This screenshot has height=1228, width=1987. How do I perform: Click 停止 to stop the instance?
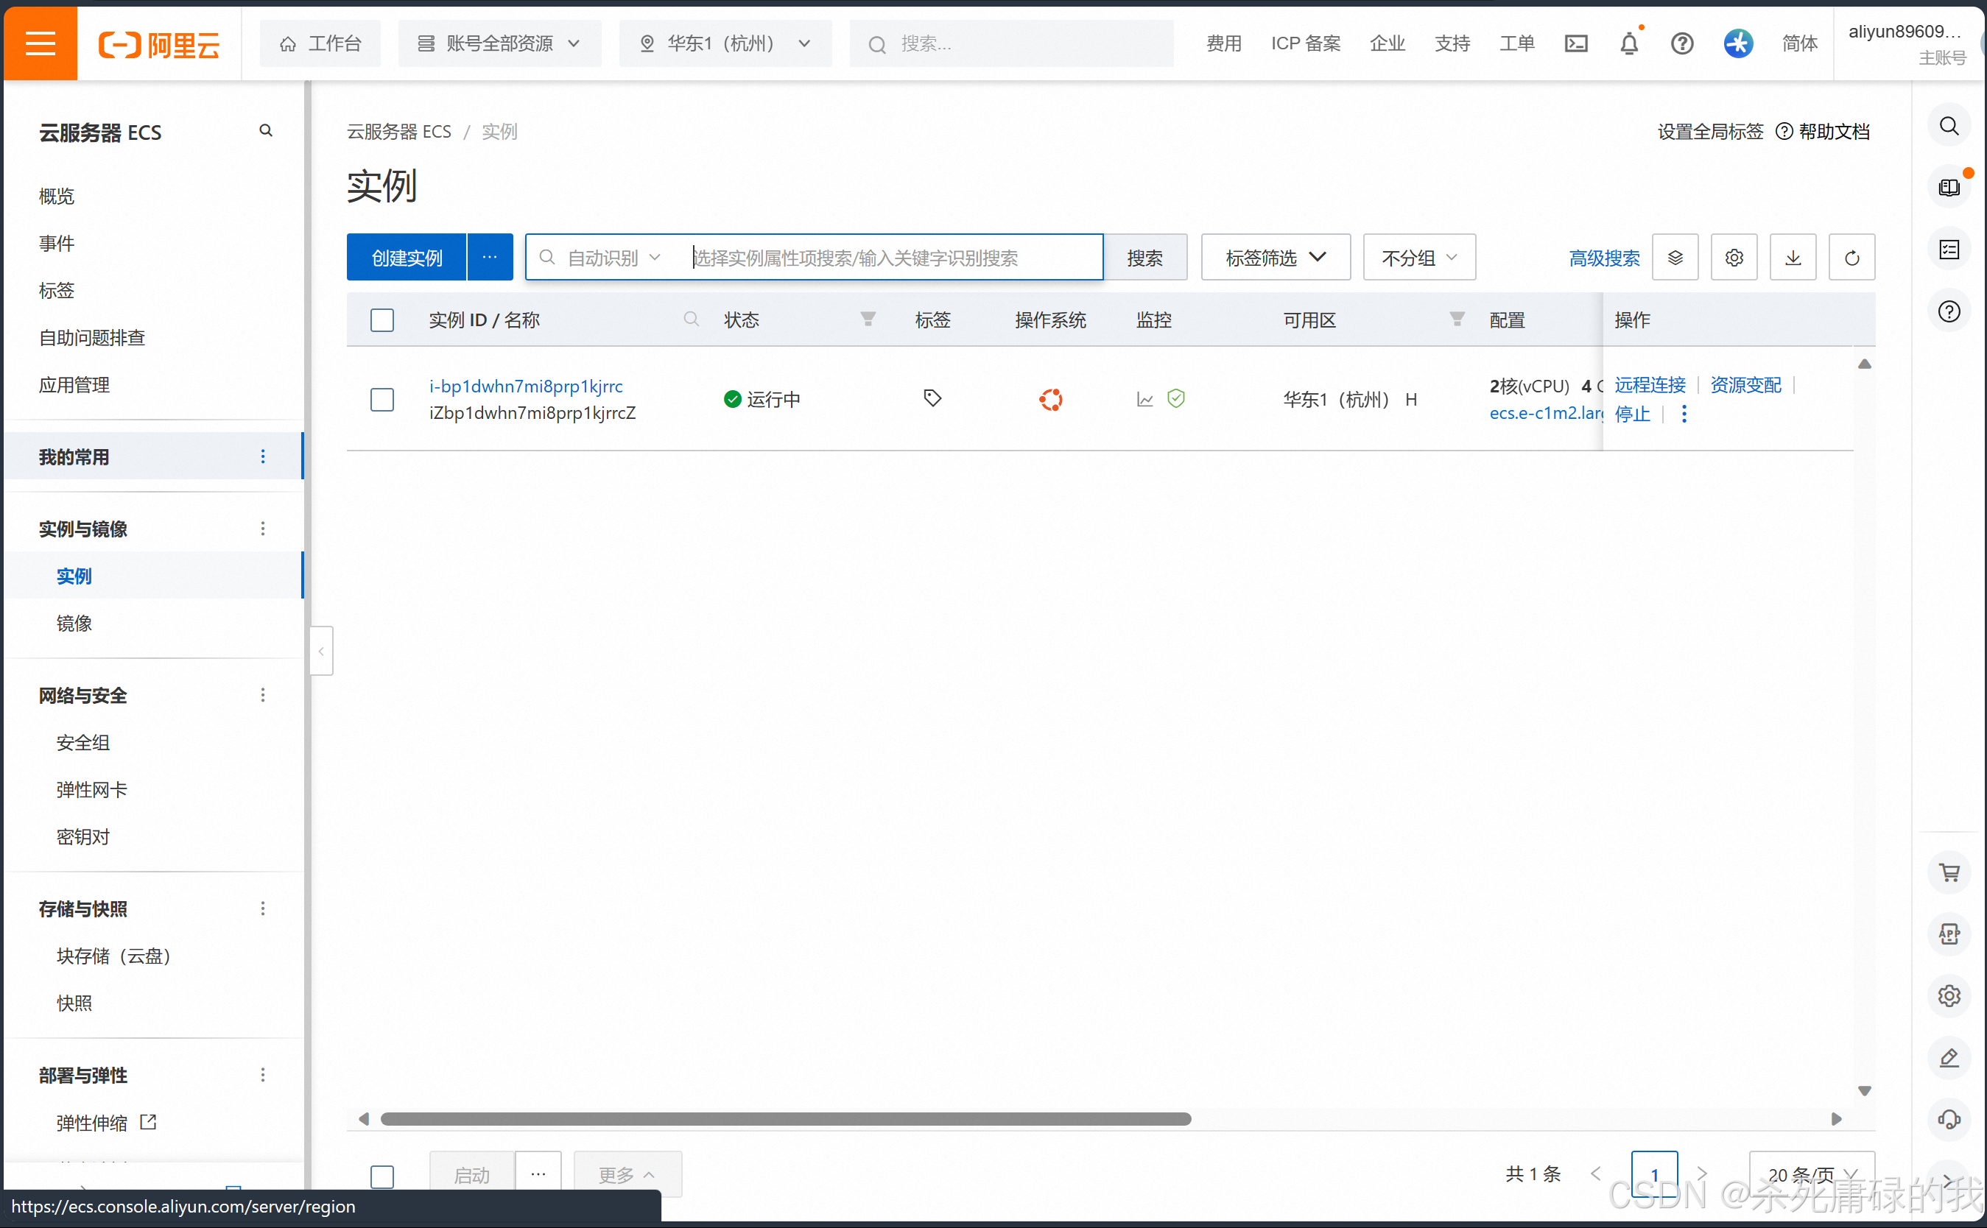click(1632, 414)
